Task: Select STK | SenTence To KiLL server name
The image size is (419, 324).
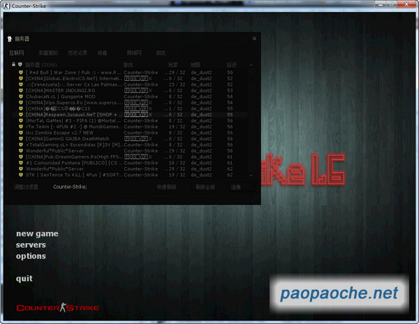Action: coord(74,175)
